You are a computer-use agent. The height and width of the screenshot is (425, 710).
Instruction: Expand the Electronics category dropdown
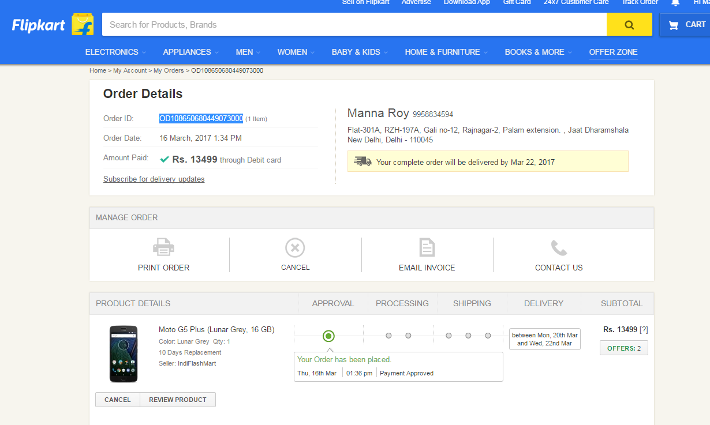click(115, 52)
